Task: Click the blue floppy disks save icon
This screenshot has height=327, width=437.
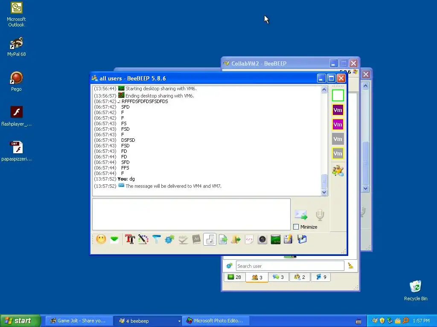Action: click(302, 239)
